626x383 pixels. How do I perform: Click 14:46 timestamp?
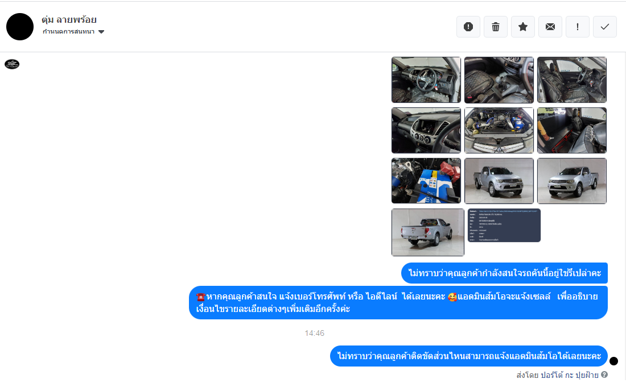(315, 333)
